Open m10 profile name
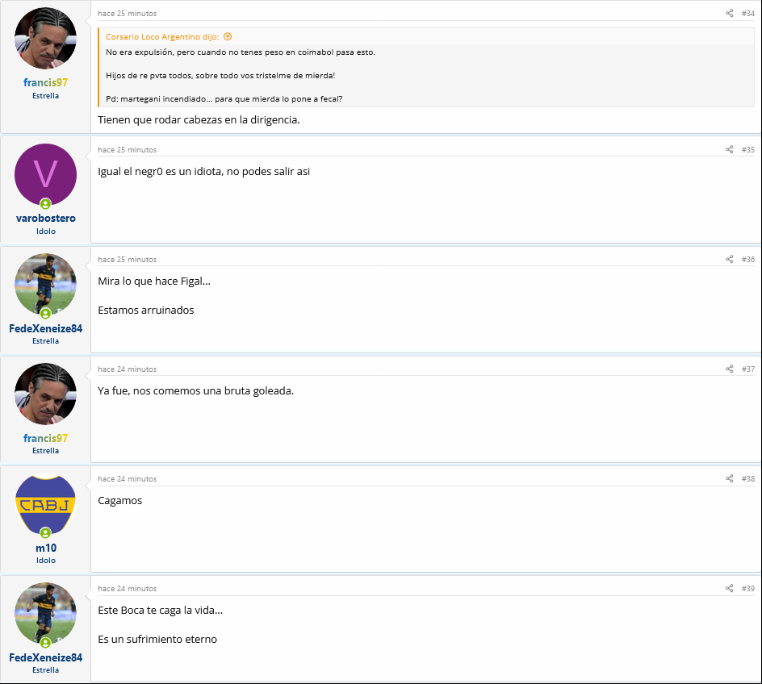Screen dimensions: 762x684 click(46, 548)
